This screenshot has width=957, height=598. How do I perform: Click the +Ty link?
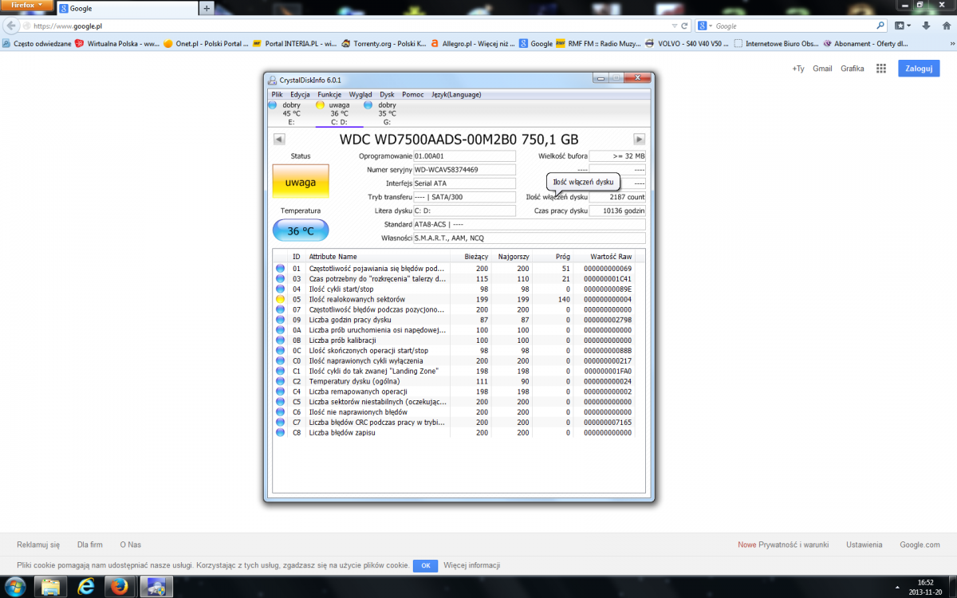[x=798, y=69]
